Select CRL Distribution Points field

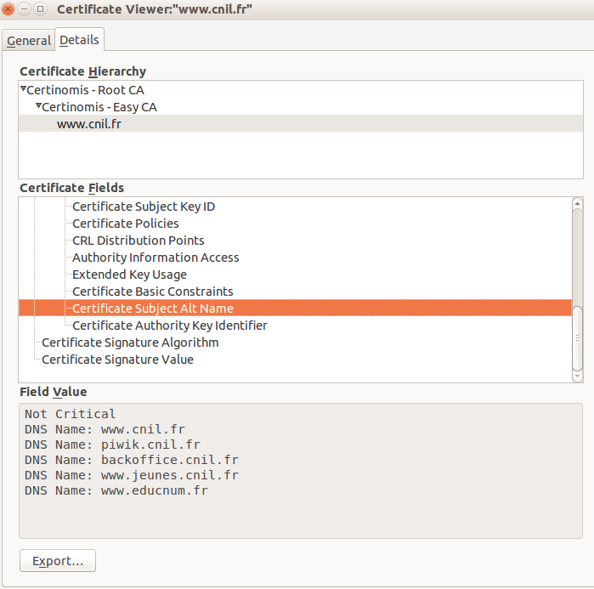click(x=139, y=241)
